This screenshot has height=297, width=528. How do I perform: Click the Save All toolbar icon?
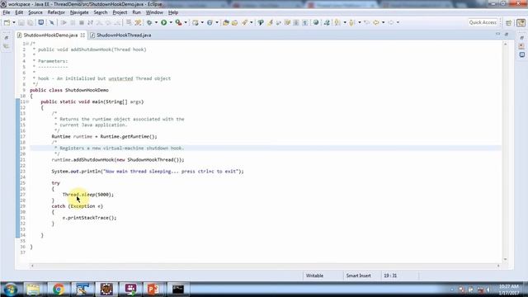[x=31, y=22]
